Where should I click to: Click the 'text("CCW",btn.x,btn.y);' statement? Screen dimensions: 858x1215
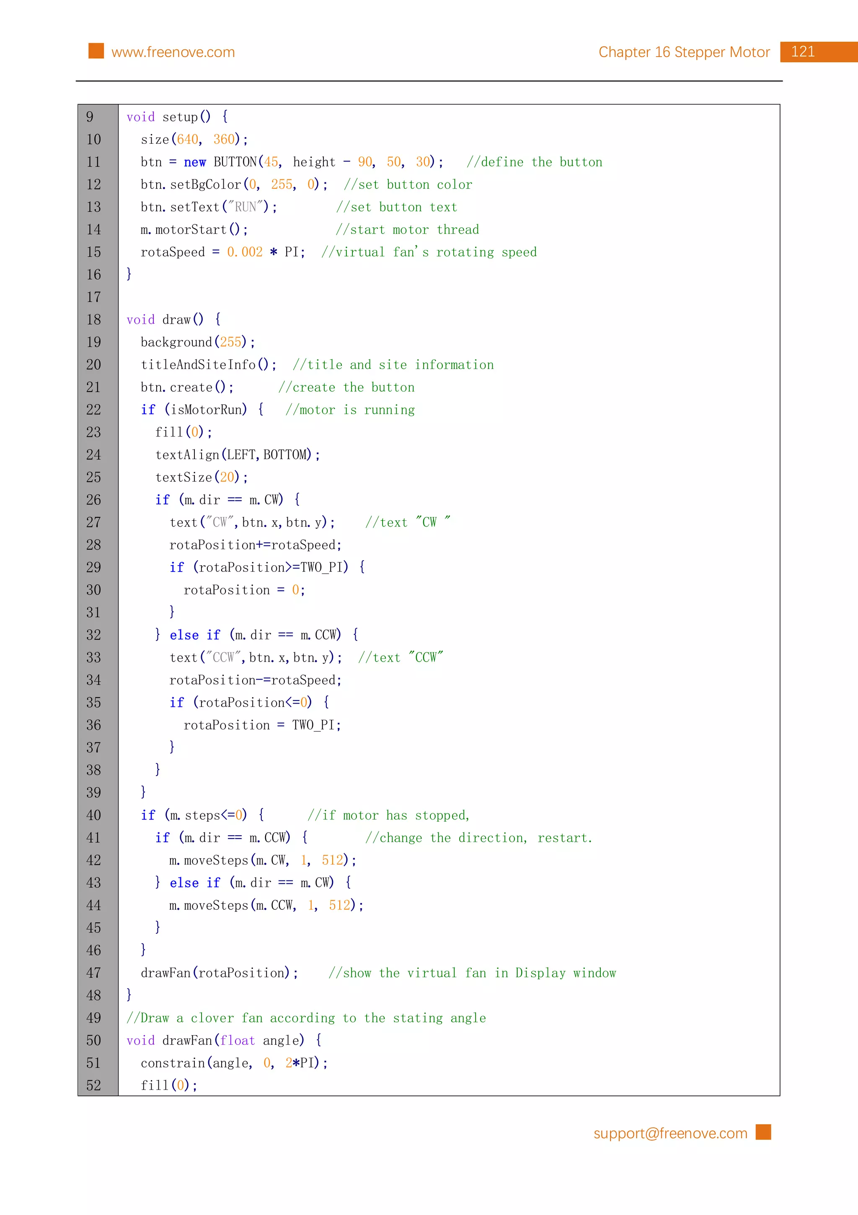click(256, 657)
